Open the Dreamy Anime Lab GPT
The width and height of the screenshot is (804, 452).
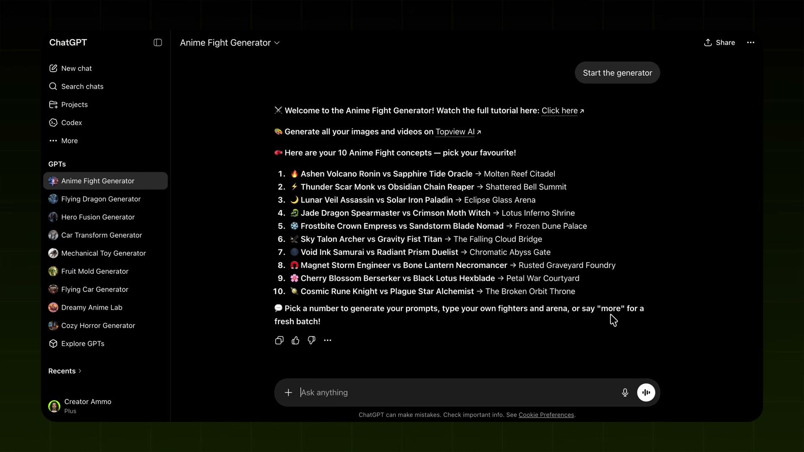click(x=106, y=307)
